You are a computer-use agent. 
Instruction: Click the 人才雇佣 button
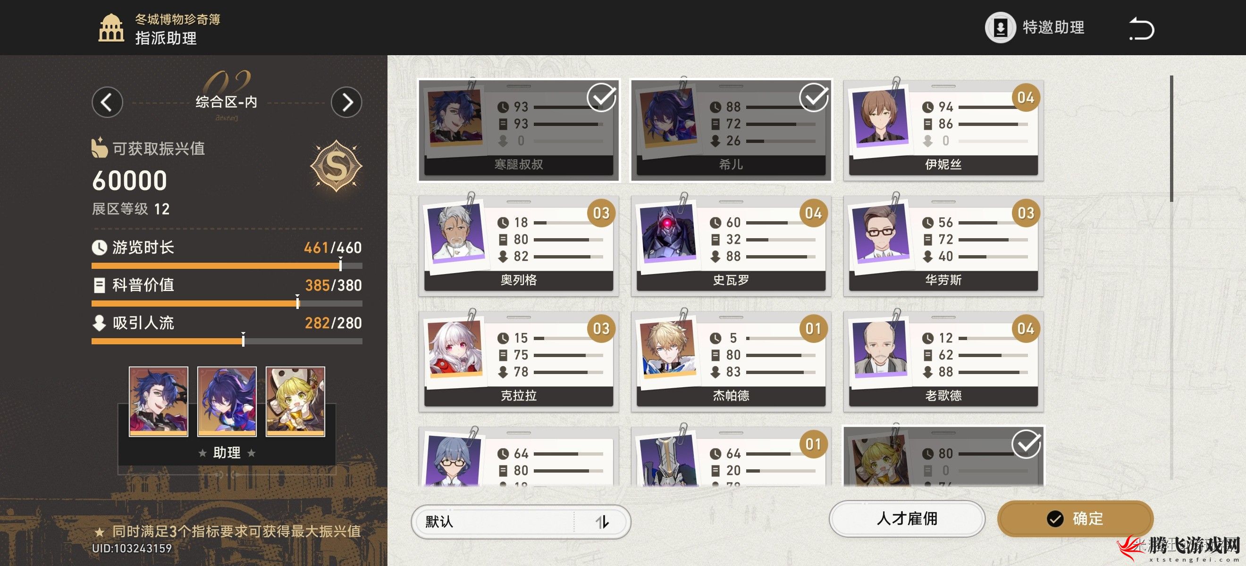click(x=907, y=519)
